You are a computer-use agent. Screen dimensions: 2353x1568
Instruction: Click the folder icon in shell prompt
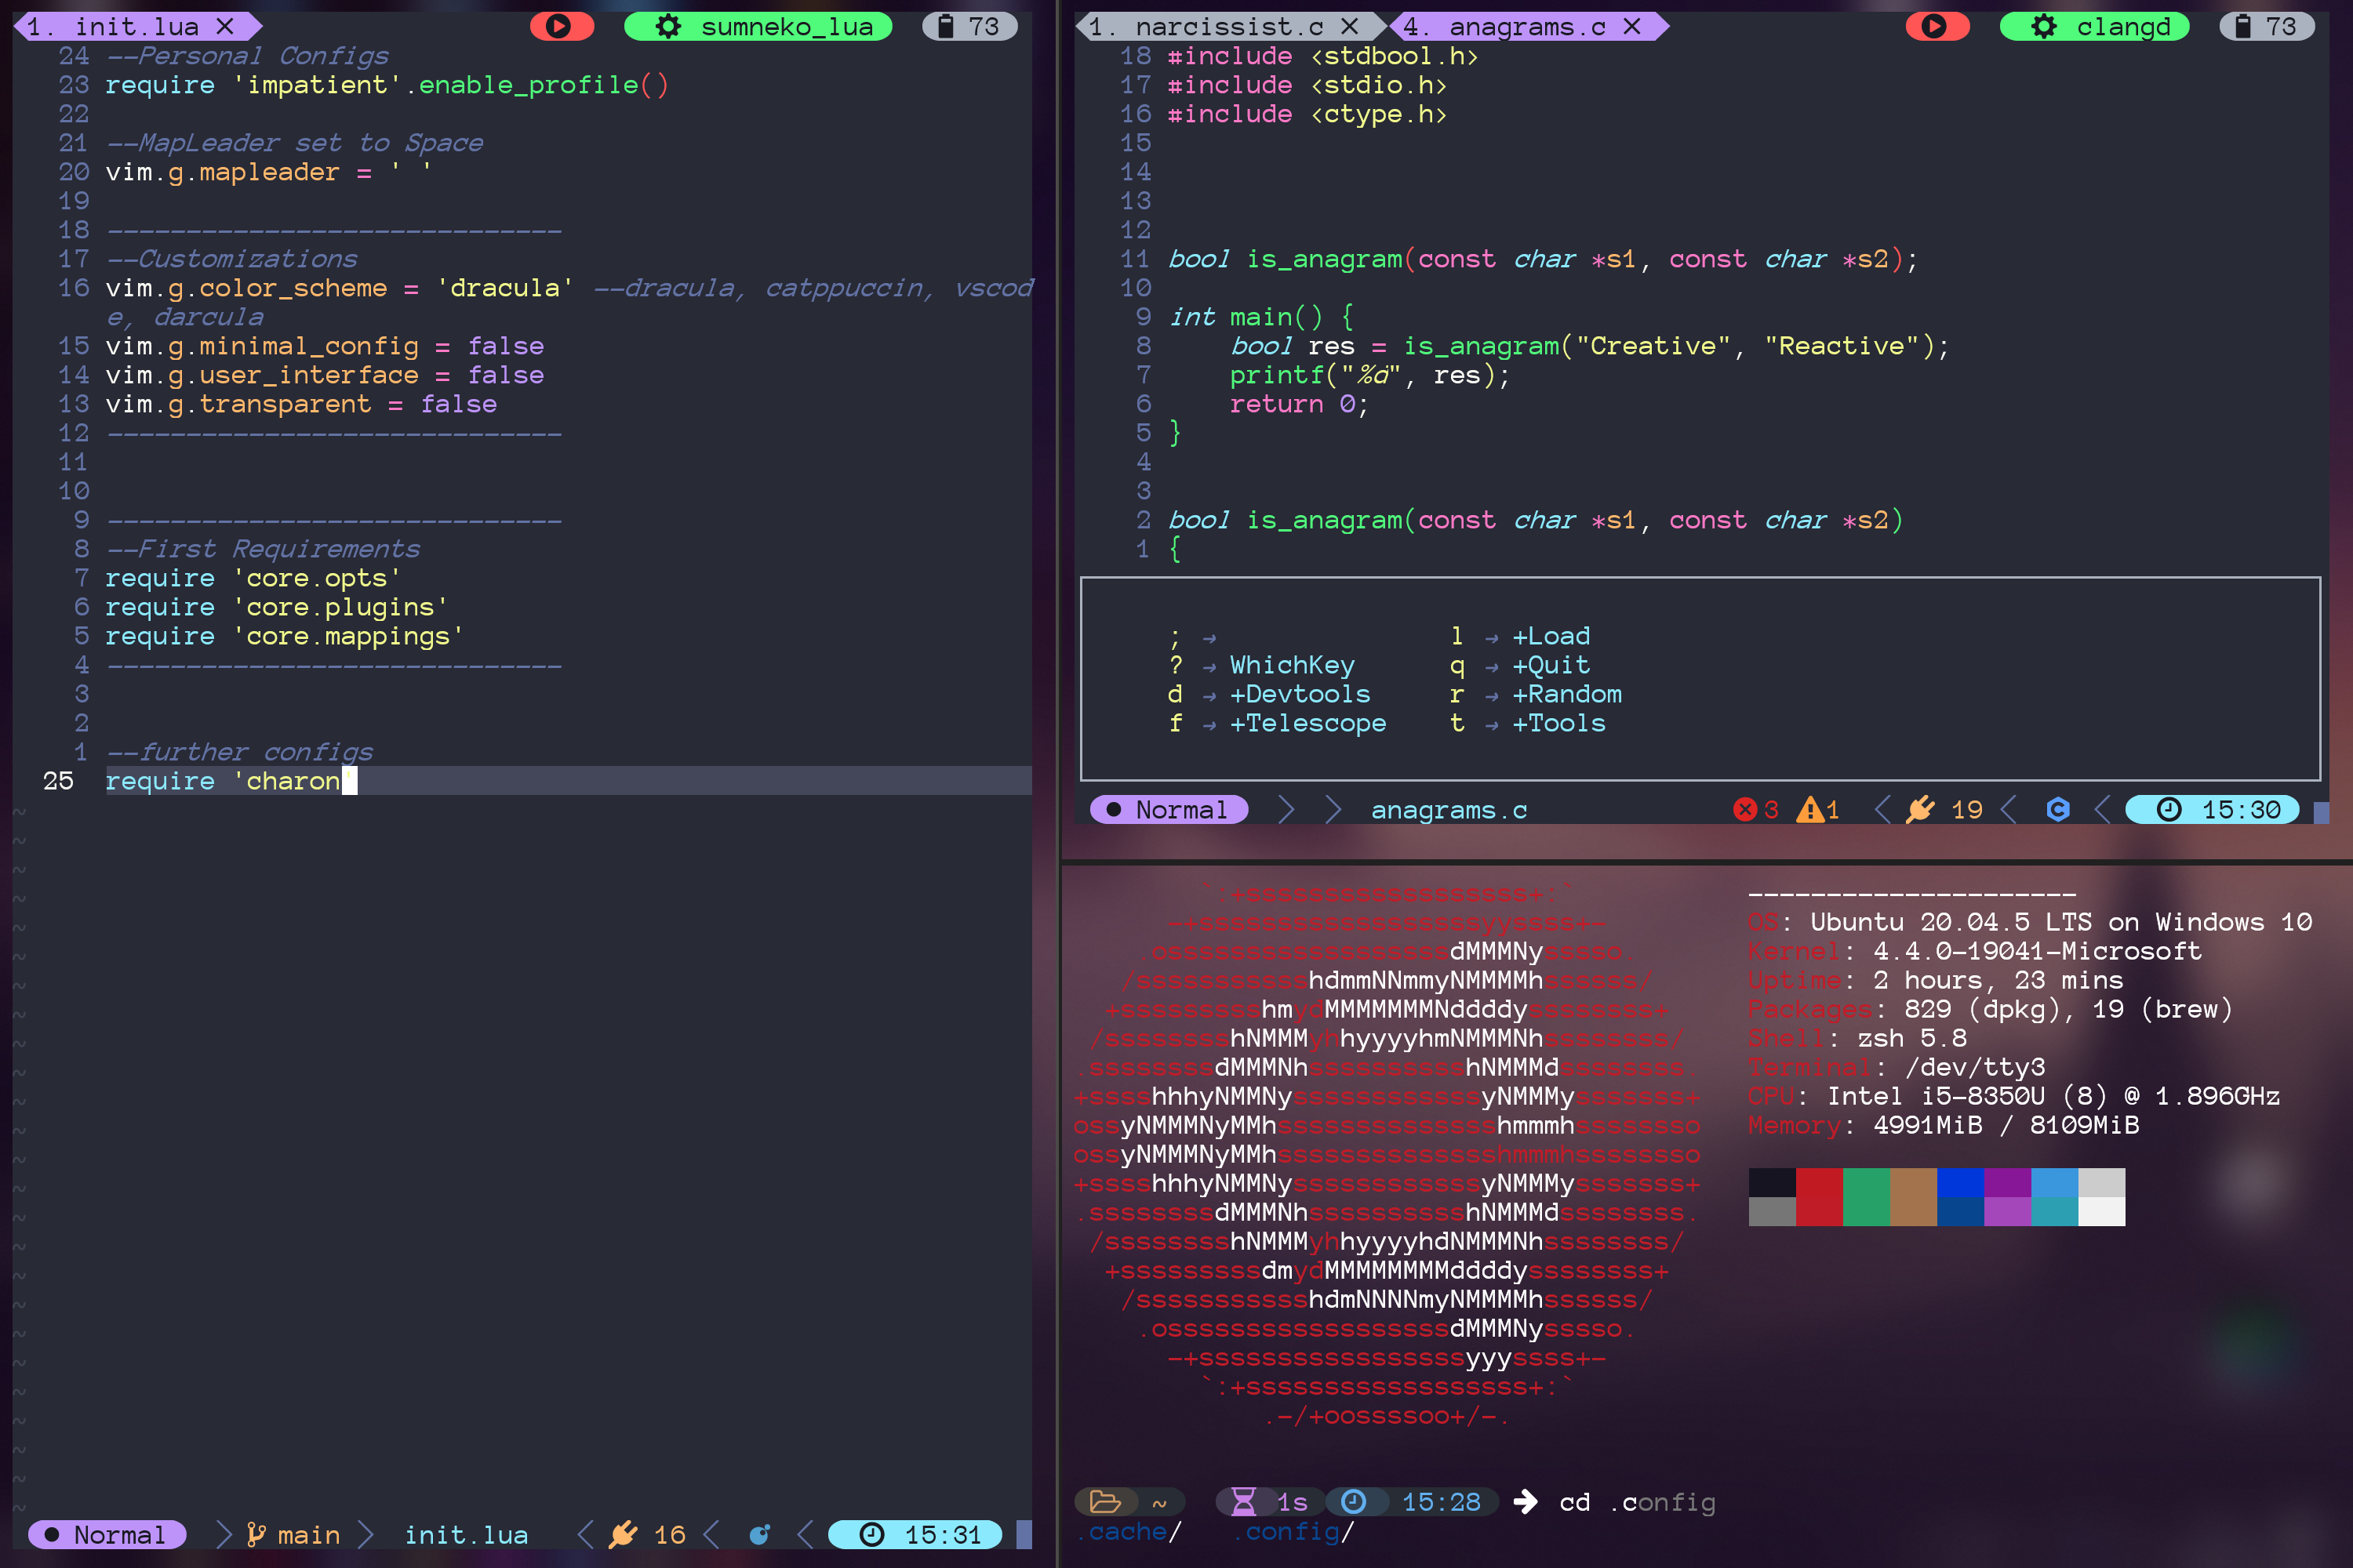tap(1104, 1502)
